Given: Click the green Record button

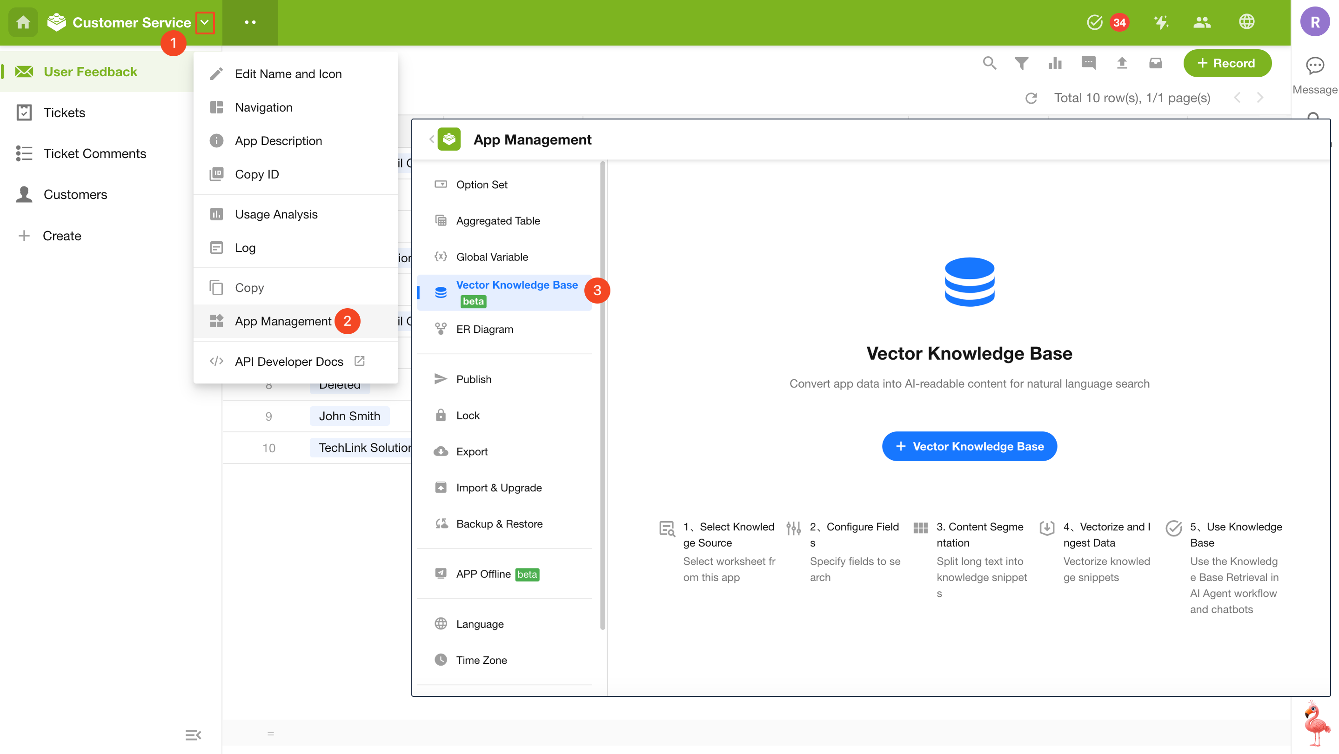Looking at the screenshot, I should coord(1227,63).
